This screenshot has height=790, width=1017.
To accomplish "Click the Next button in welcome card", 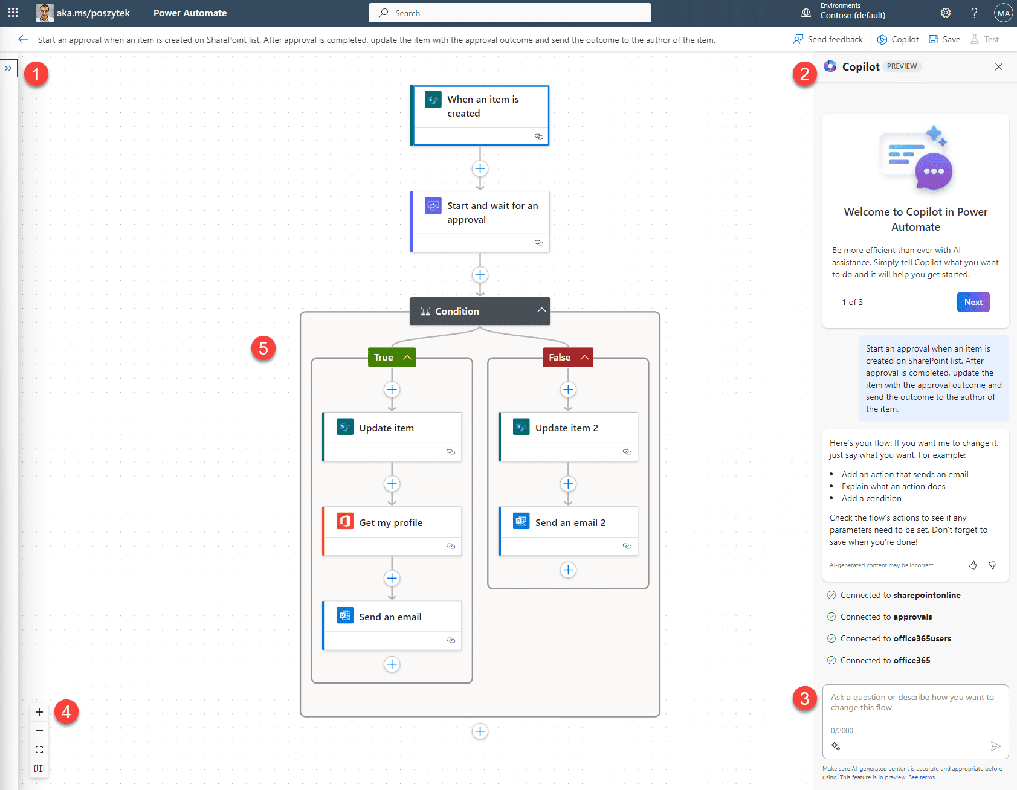I will (973, 302).
